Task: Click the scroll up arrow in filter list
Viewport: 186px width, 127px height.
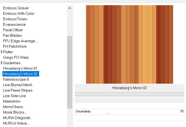Action: [70, 8]
